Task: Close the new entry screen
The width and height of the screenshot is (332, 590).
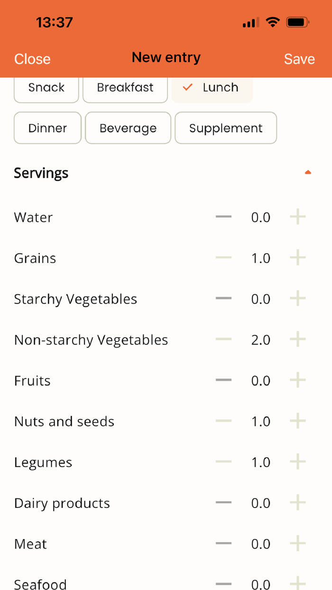Action: click(x=32, y=59)
